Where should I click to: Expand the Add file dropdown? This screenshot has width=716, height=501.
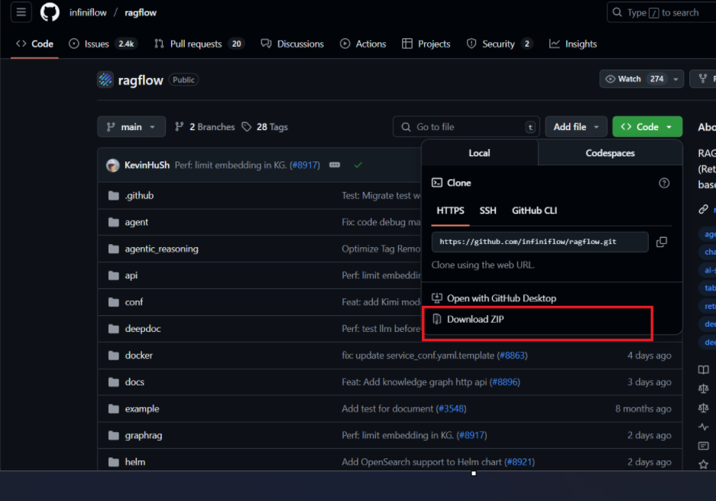coord(576,127)
